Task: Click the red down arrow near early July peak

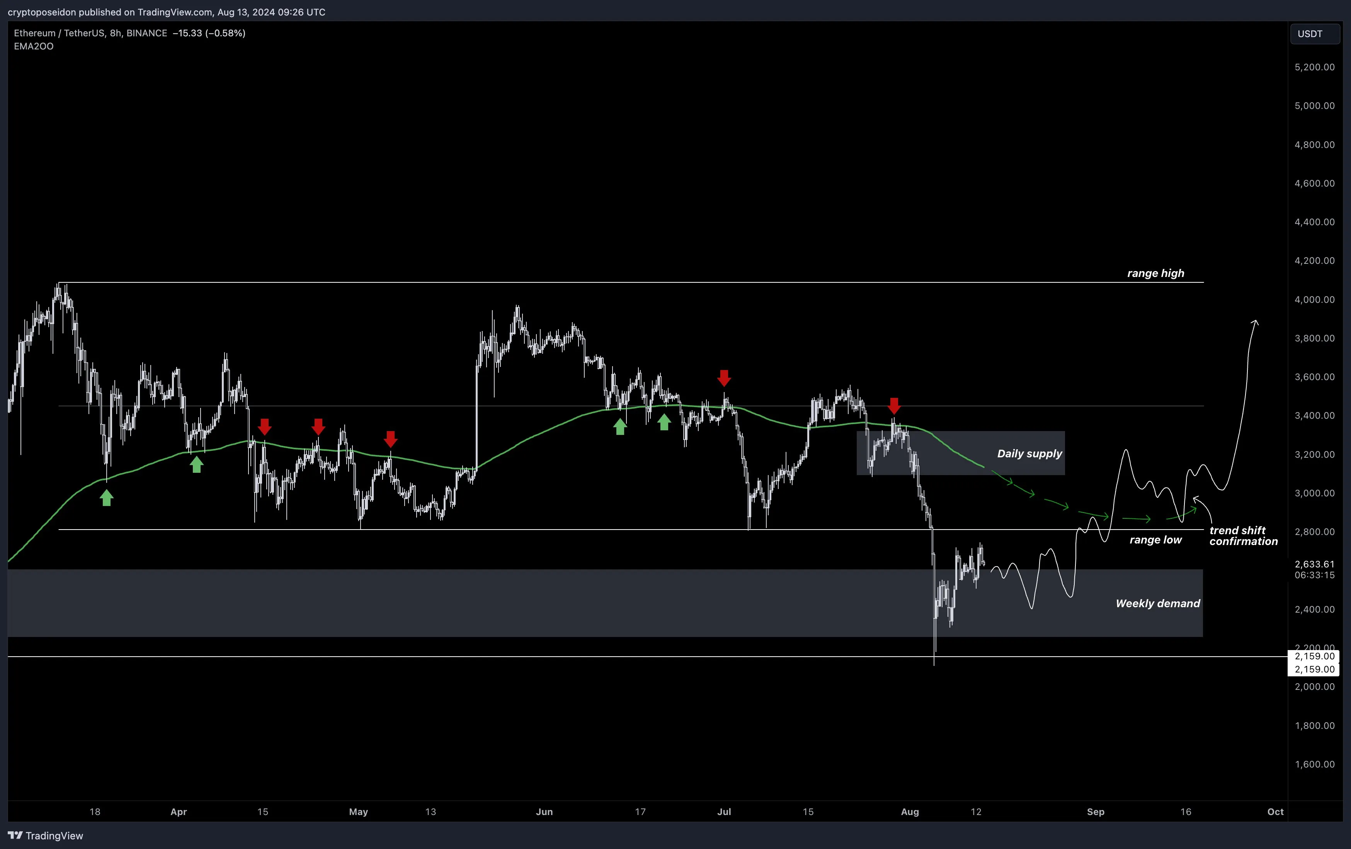Action: point(724,379)
